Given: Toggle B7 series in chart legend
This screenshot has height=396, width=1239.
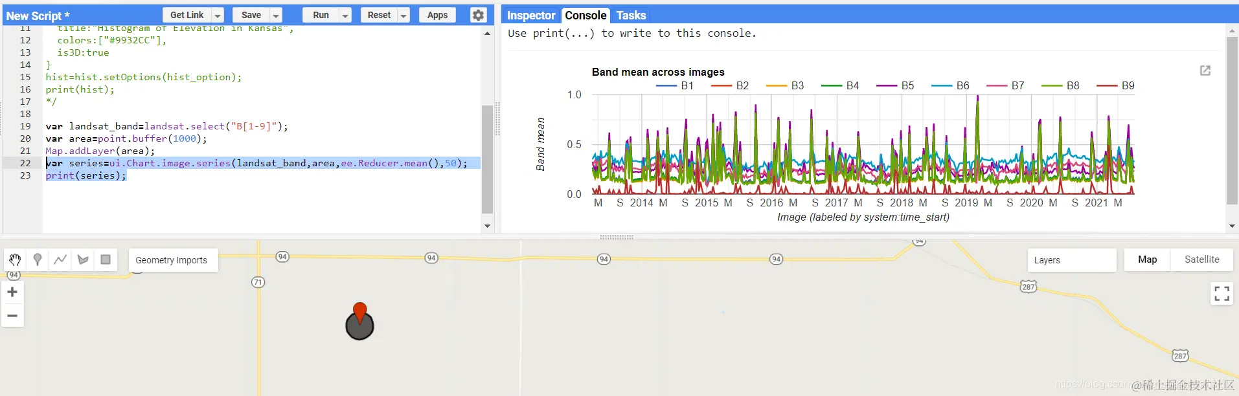Looking at the screenshot, I should click(1005, 85).
